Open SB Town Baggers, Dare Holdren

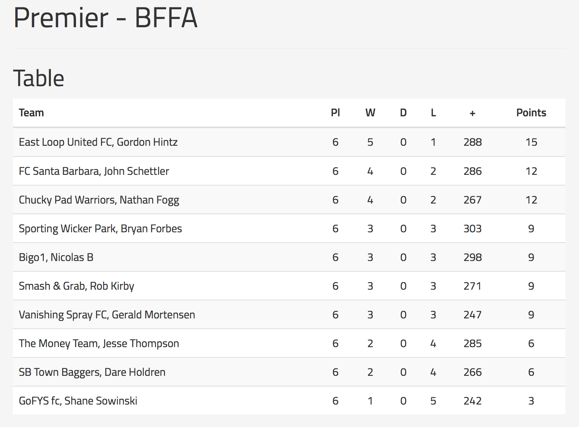coord(92,372)
